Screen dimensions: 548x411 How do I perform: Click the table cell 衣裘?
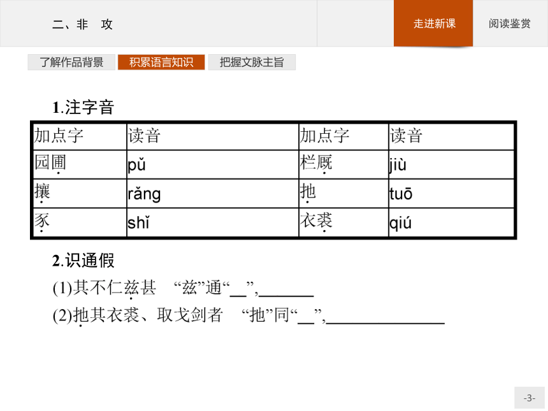coord(343,222)
